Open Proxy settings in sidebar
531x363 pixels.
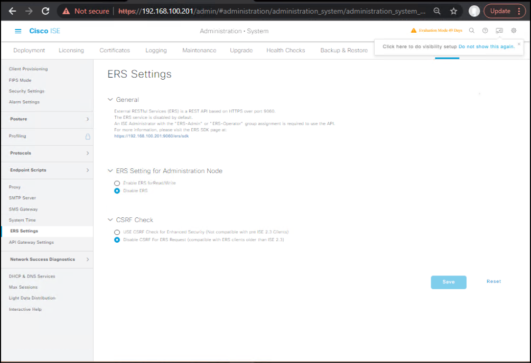coord(15,187)
